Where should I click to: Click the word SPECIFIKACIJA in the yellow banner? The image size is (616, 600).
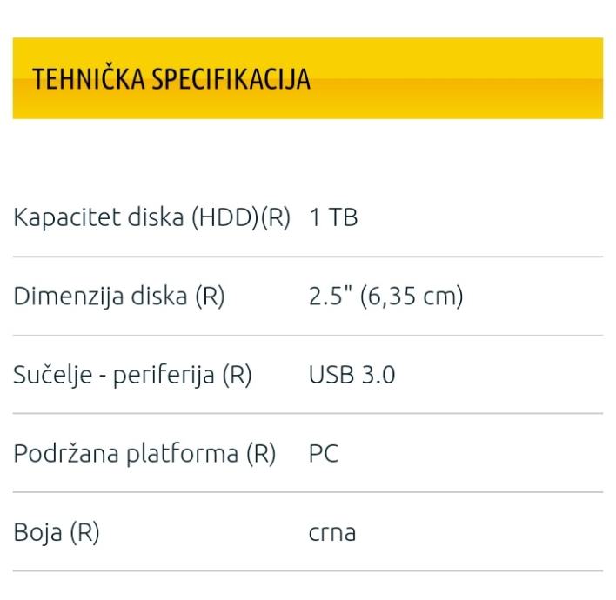tap(231, 80)
